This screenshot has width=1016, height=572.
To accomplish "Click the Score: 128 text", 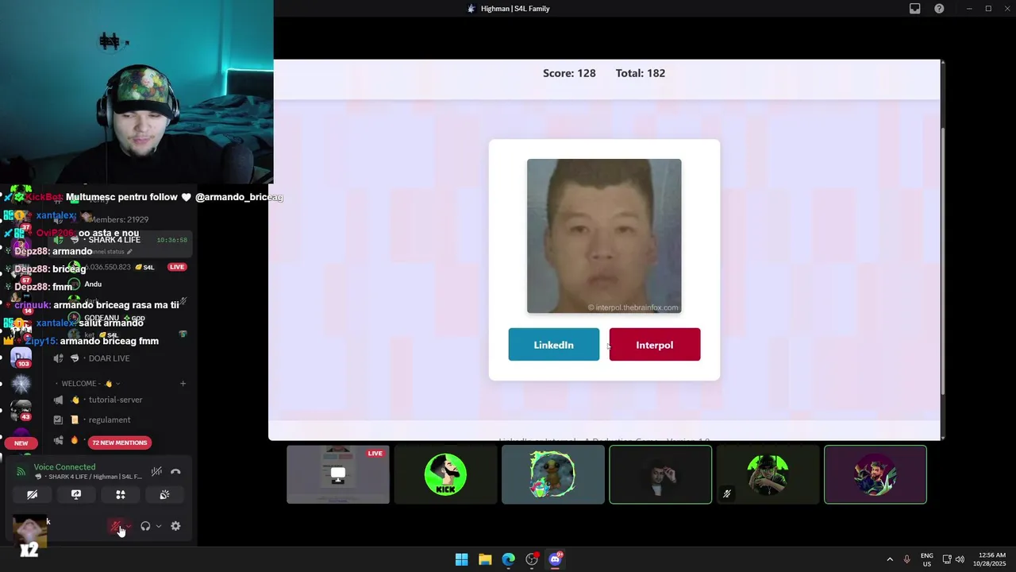I will pyautogui.click(x=569, y=73).
